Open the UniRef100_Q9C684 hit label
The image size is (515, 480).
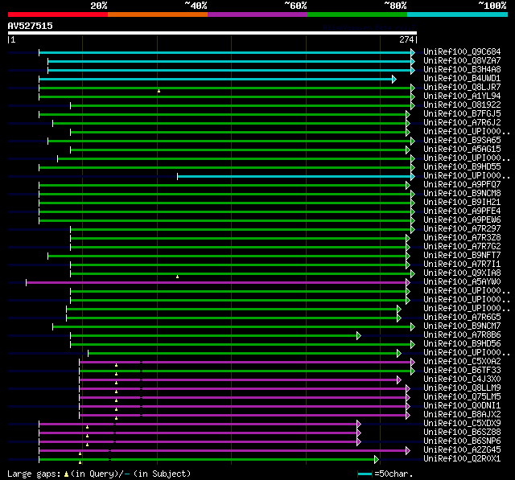tap(462, 51)
